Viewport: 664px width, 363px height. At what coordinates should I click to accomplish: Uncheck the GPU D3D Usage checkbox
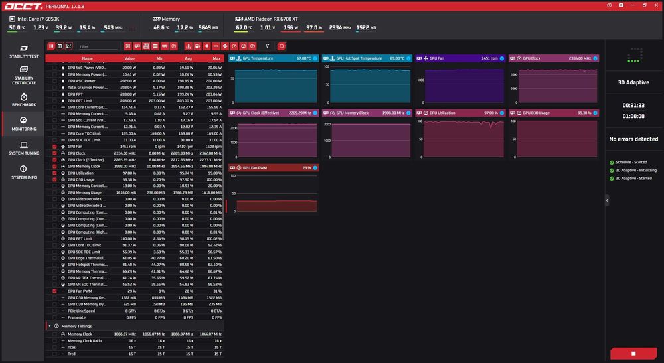pos(54,179)
